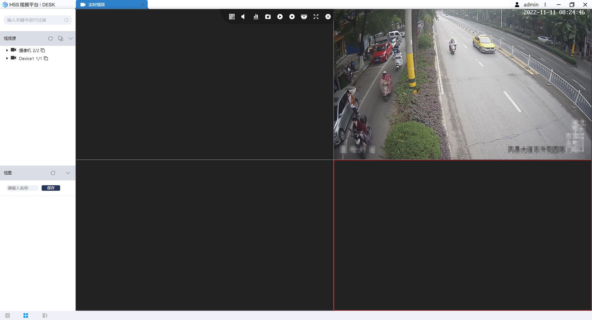Open PTZ dome camera control icon
This screenshot has width=592, height=320.
tap(304, 17)
